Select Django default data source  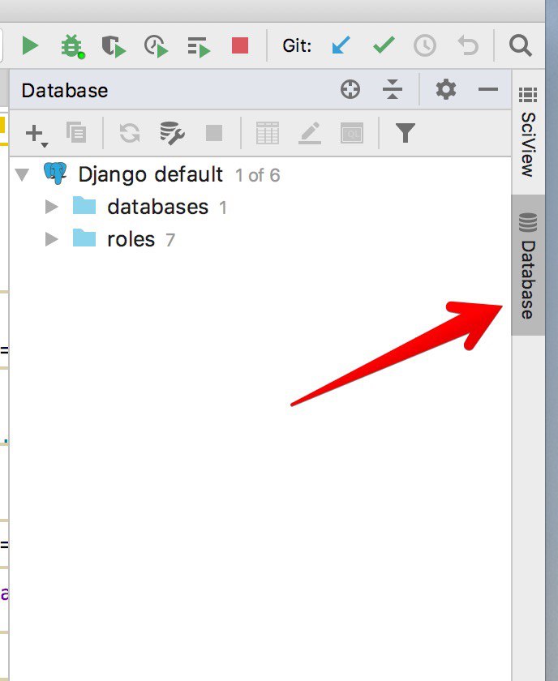[x=150, y=174]
